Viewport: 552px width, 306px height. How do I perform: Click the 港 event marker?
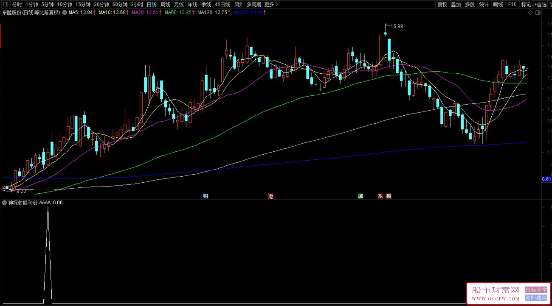tap(271, 196)
